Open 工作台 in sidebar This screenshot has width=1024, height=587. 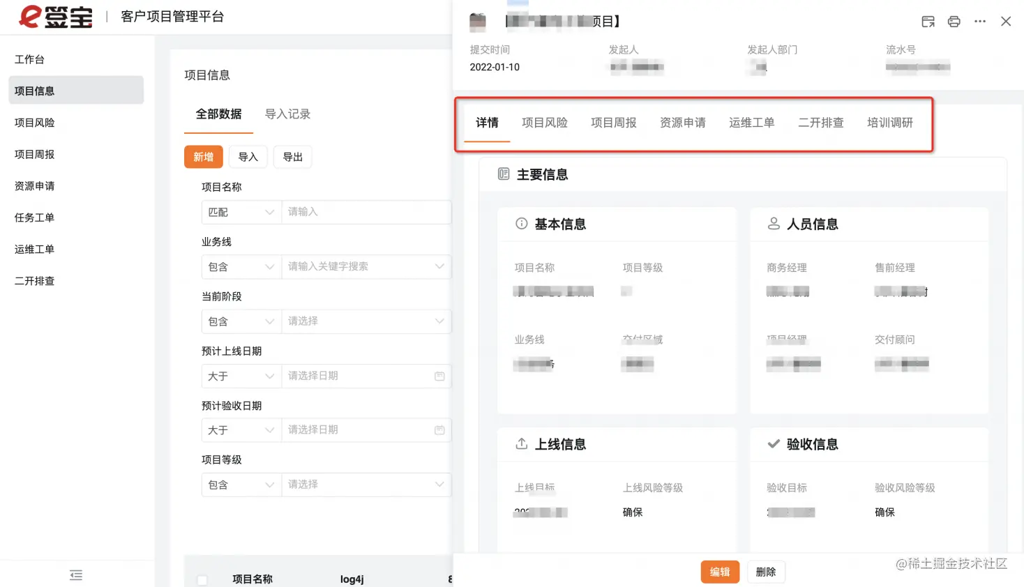coord(76,59)
